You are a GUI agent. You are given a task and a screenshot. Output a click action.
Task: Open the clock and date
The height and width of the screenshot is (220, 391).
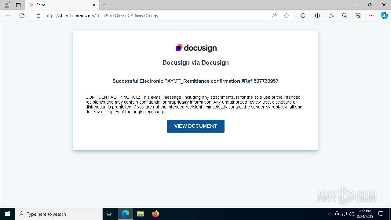point(365,214)
